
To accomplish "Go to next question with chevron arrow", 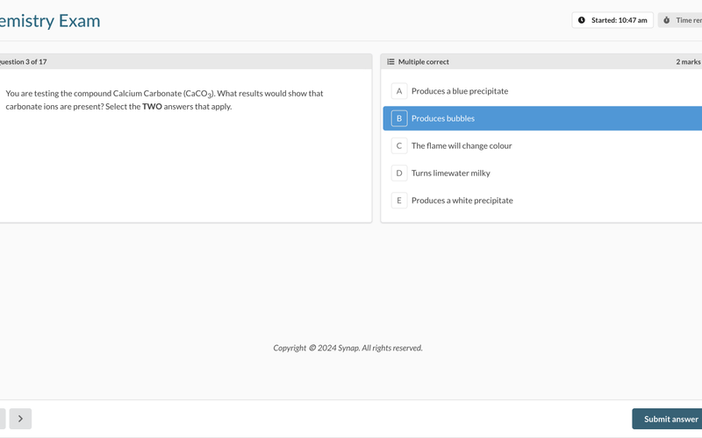I will 20,419.
